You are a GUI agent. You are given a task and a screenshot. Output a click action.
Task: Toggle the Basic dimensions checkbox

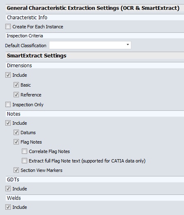[16, 85]
